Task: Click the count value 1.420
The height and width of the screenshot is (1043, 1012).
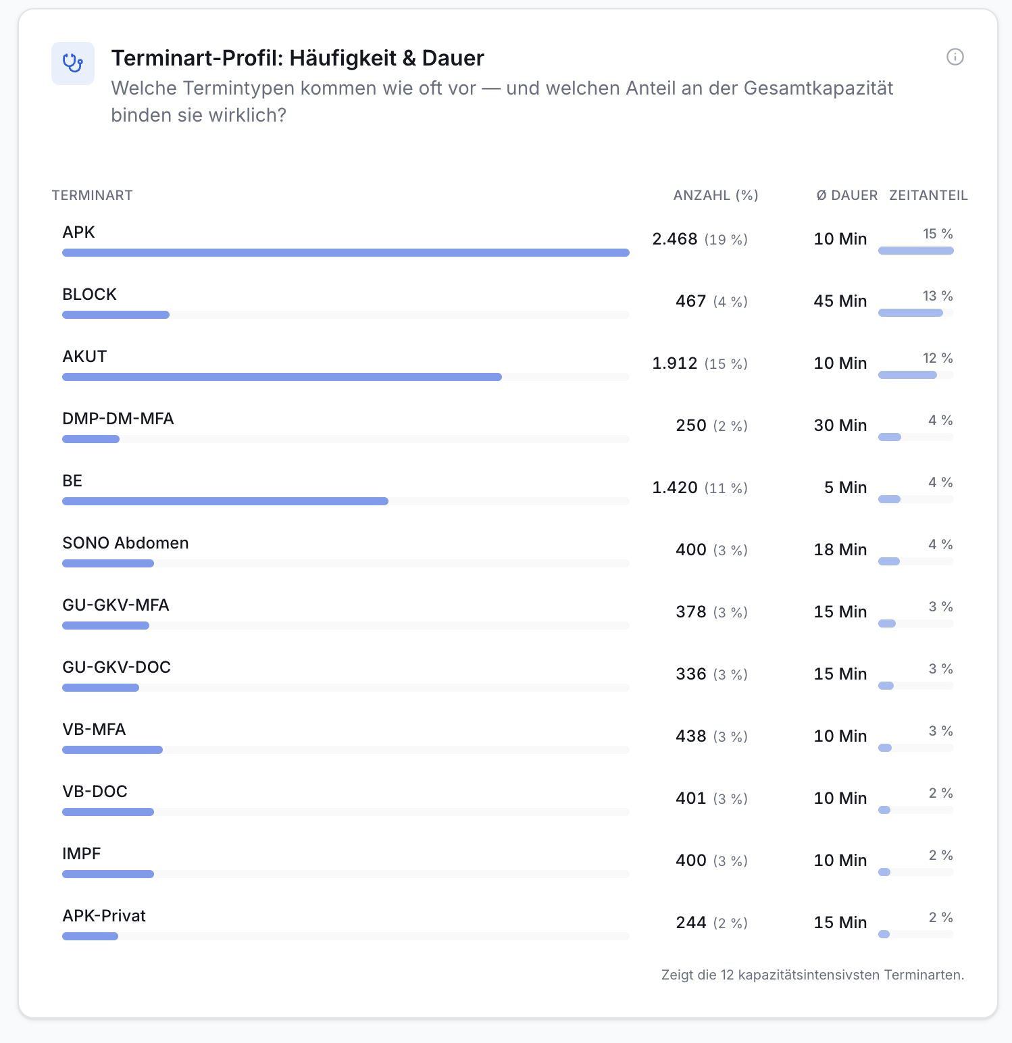Action: [x=675, y=488]
